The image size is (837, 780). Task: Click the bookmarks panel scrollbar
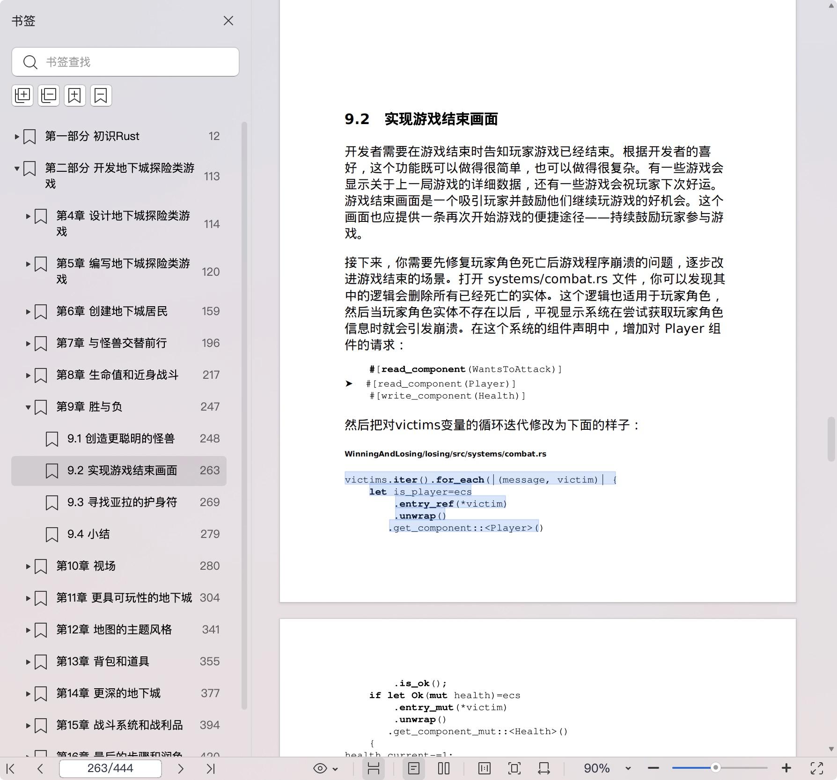pos(244,416)
